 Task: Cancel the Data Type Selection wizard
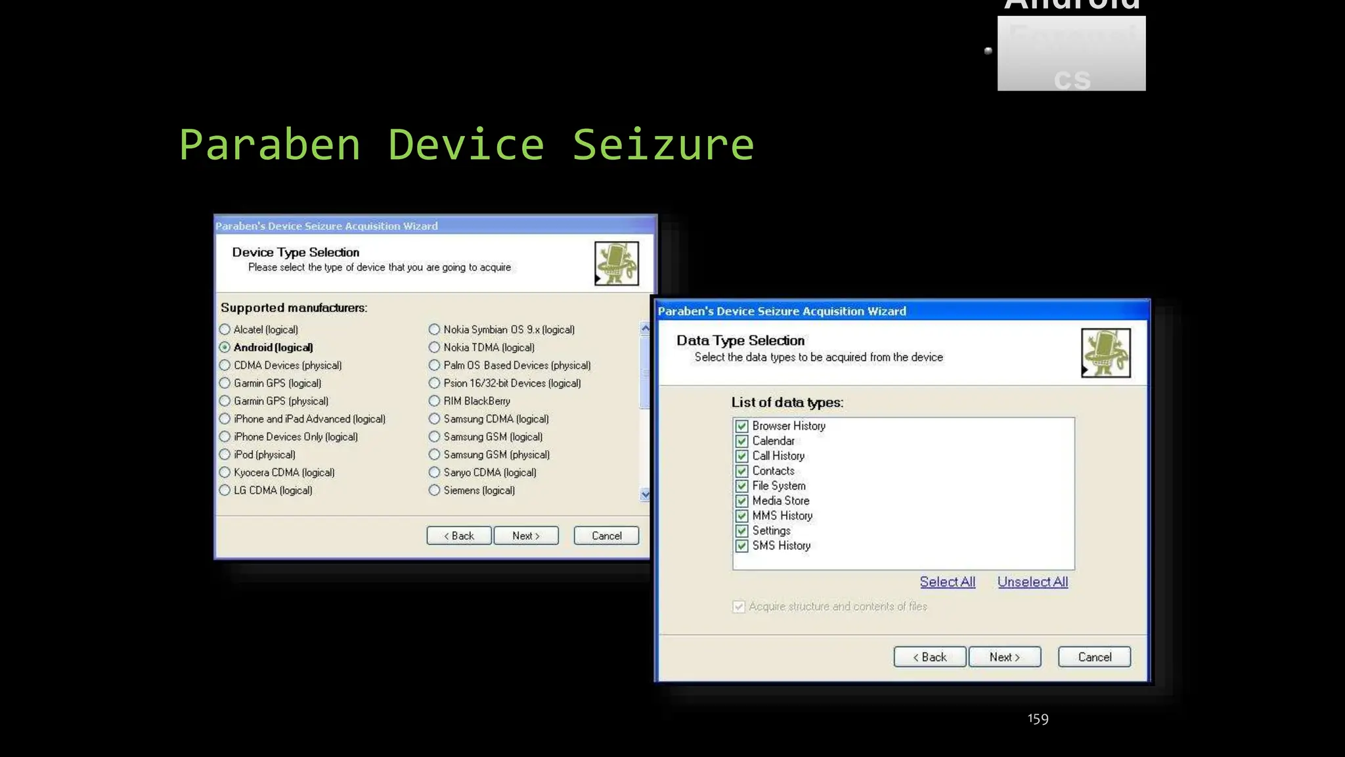click(x=1094, y=657)
